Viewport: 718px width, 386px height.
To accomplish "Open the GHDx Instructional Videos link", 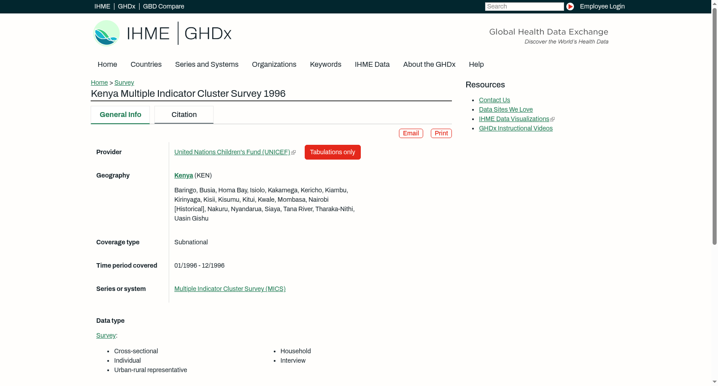I will point(516,128).
